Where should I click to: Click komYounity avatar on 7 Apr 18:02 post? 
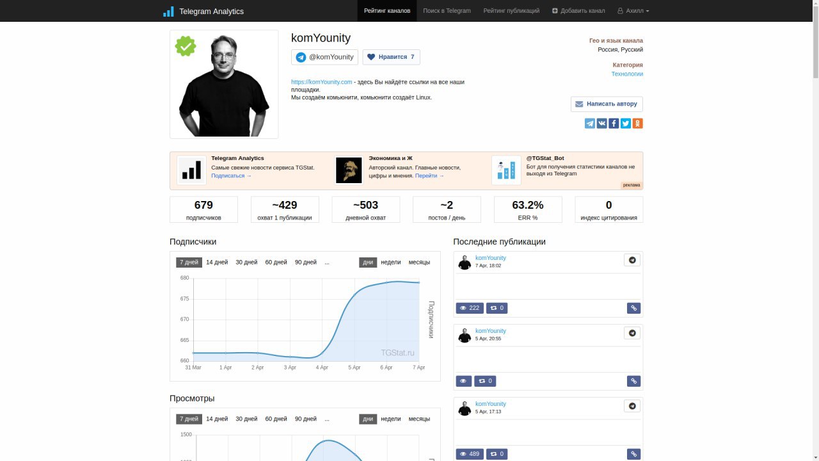pyautogui.click(x=465, y=262)
